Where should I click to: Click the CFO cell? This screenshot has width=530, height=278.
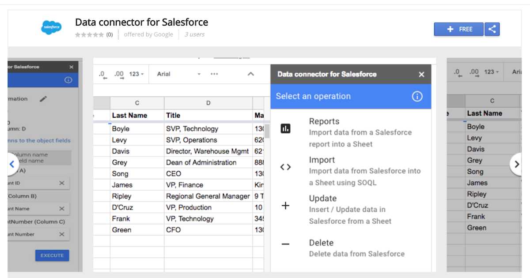pyautogui.click(x=208, y=230)
